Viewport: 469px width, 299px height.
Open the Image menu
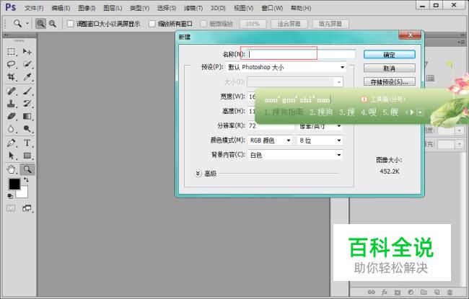(x=87, y=8)
